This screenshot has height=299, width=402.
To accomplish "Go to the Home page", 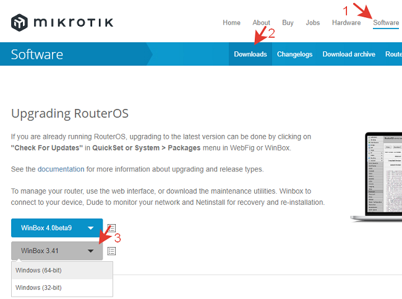I will (231, 22).
